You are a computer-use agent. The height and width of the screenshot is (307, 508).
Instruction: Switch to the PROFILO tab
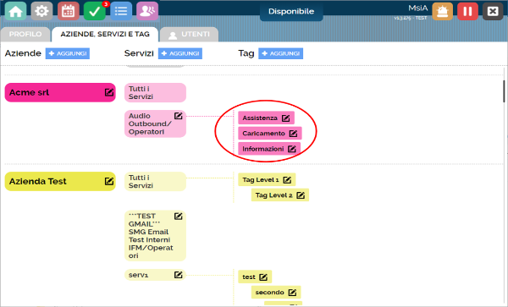click(25, 35)
